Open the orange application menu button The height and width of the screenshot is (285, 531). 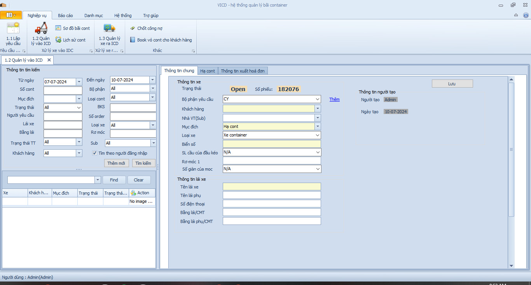pyautogui.click(x=11, y=15)
